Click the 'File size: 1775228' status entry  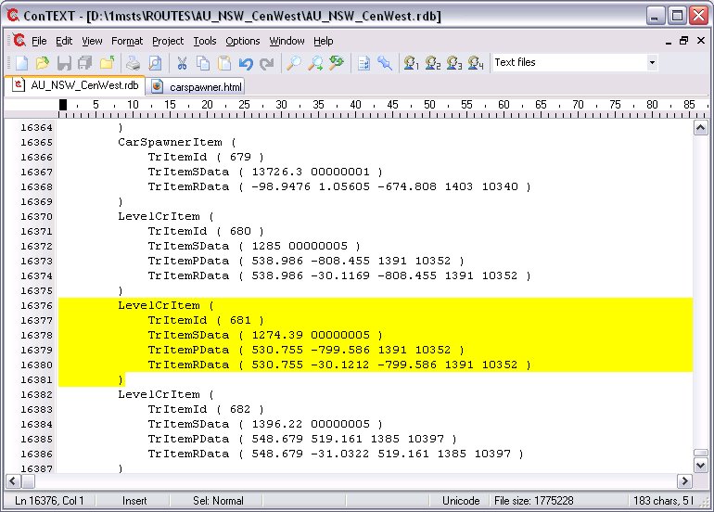[x=534, y=501]
